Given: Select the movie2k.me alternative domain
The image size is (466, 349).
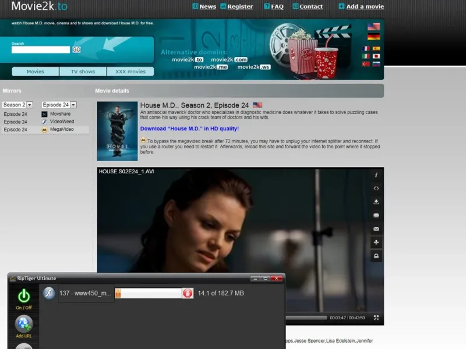Looking at the screenshot, I should point(211,67).
